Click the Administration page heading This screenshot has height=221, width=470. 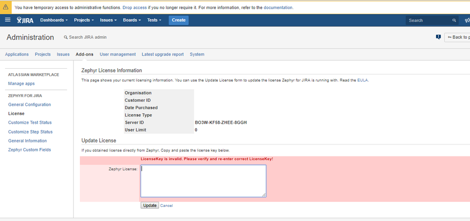(x=30, y=37)
